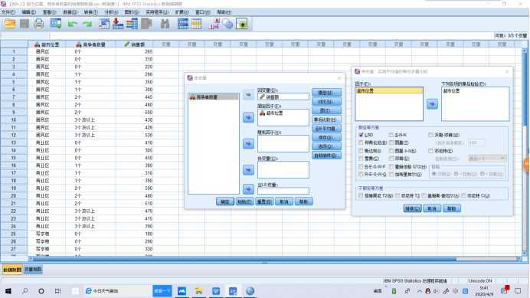The height and width of the screenshot is (298, 530).
Task: Click the Use Variable Sets circles icon
Action: pyautogui.click(x=228, y=24)
